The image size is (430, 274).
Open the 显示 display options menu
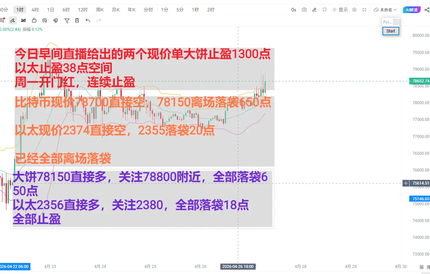340,10
